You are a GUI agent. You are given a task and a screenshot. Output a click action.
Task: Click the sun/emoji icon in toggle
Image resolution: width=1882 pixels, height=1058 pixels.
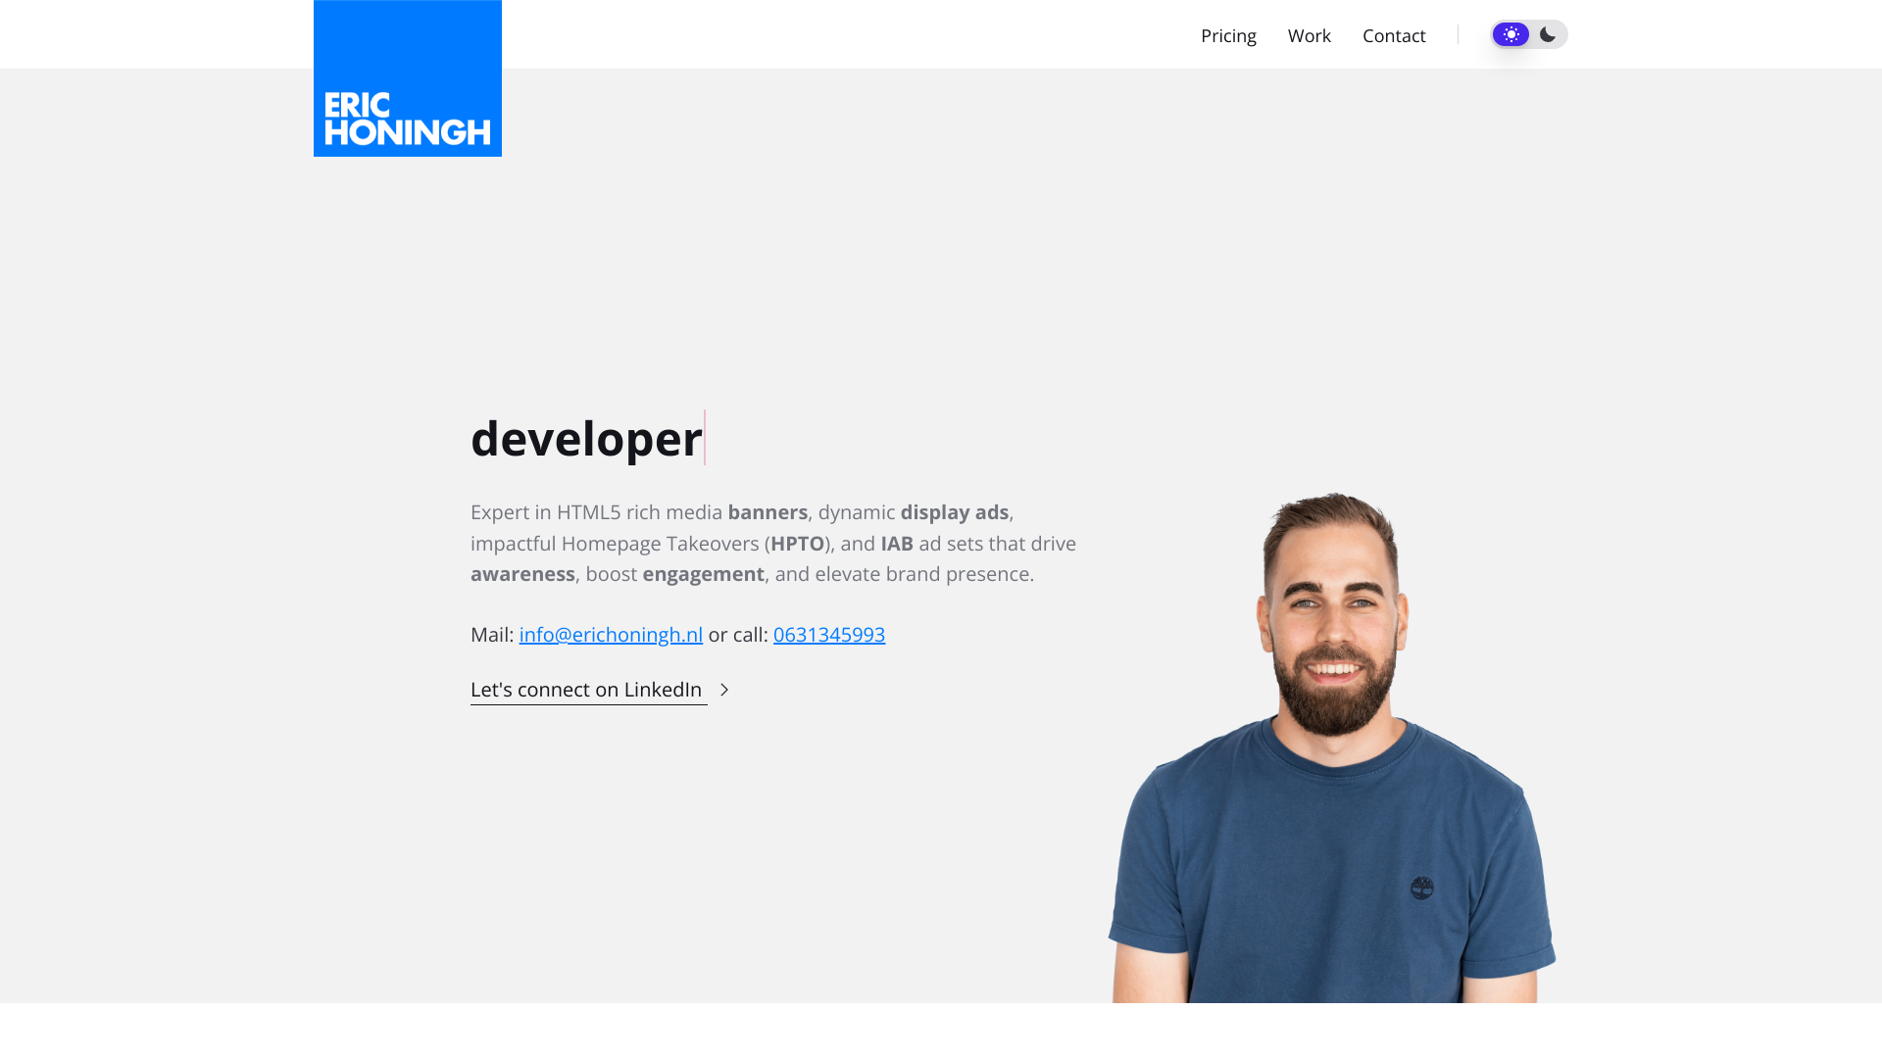tap(1511, 35)
